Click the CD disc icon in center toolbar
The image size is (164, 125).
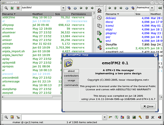point(99,18)
